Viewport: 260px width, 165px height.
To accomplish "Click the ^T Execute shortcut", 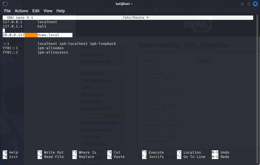I will click(x=153, y=152).
